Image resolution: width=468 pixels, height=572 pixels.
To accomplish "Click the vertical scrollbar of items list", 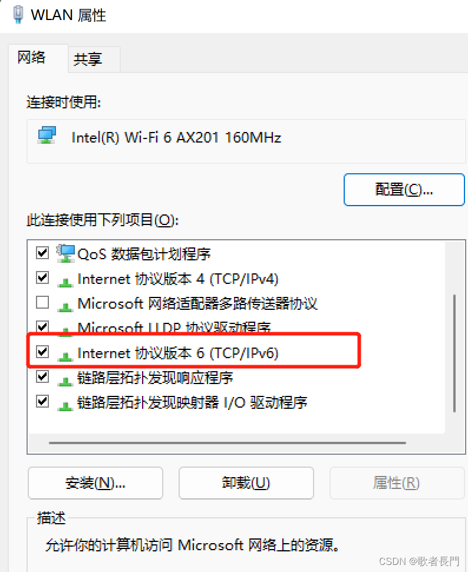I will click(x=454, y=353).
